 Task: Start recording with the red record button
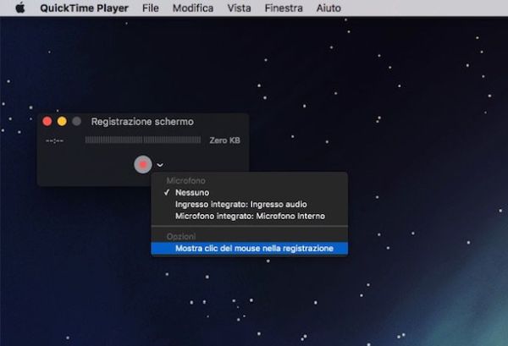tap(143, 164)
